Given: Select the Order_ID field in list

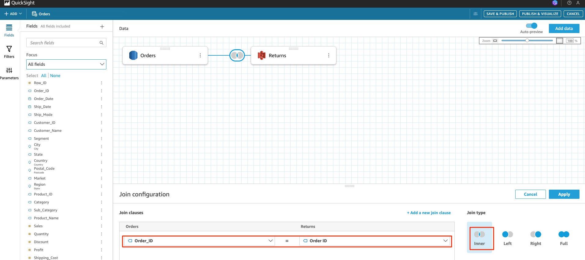Looking at the screenshot, I should point(41,91).
